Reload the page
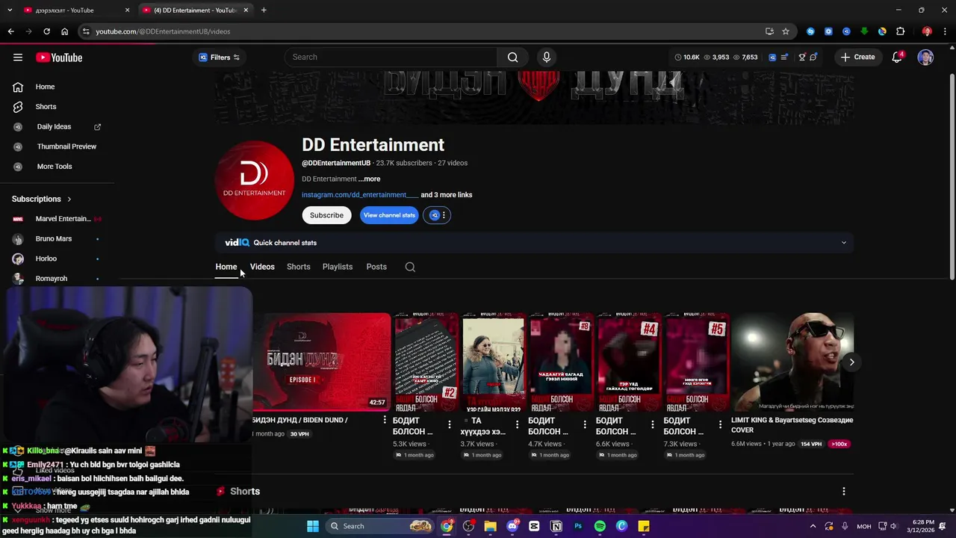Image resolution: width=956 pixels, height=538 pixels. tap(46, 31)
